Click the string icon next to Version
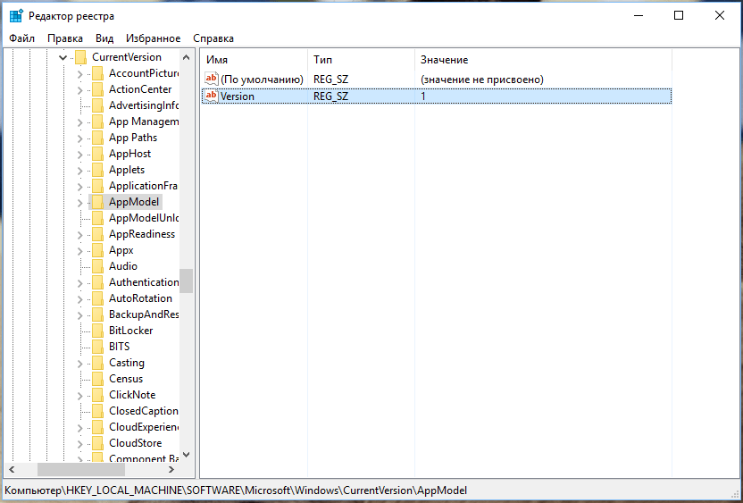This screenshot has height=503, width=743. point(212,96)
